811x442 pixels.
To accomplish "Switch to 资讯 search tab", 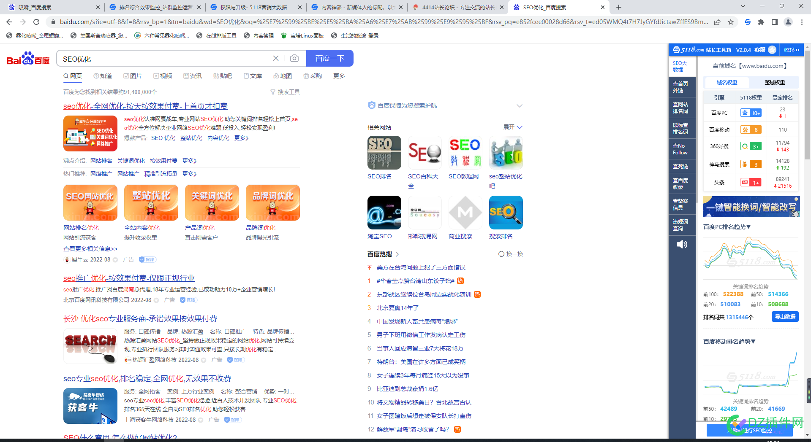I will [x=193, y=76].
